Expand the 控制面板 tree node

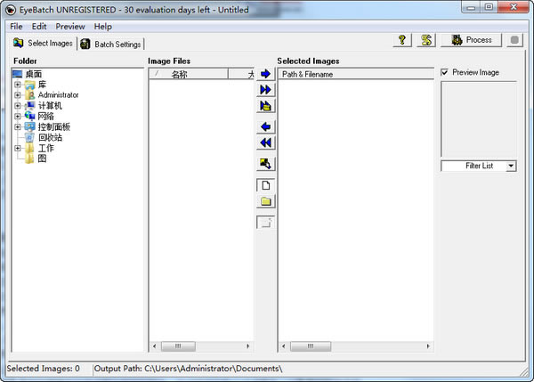pyautogui.click(x=18, y=126)
